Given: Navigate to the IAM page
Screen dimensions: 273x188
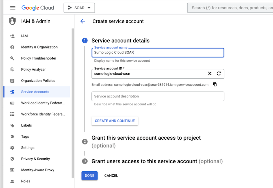Looking at the screenshot, I should (x=24, y=36).
